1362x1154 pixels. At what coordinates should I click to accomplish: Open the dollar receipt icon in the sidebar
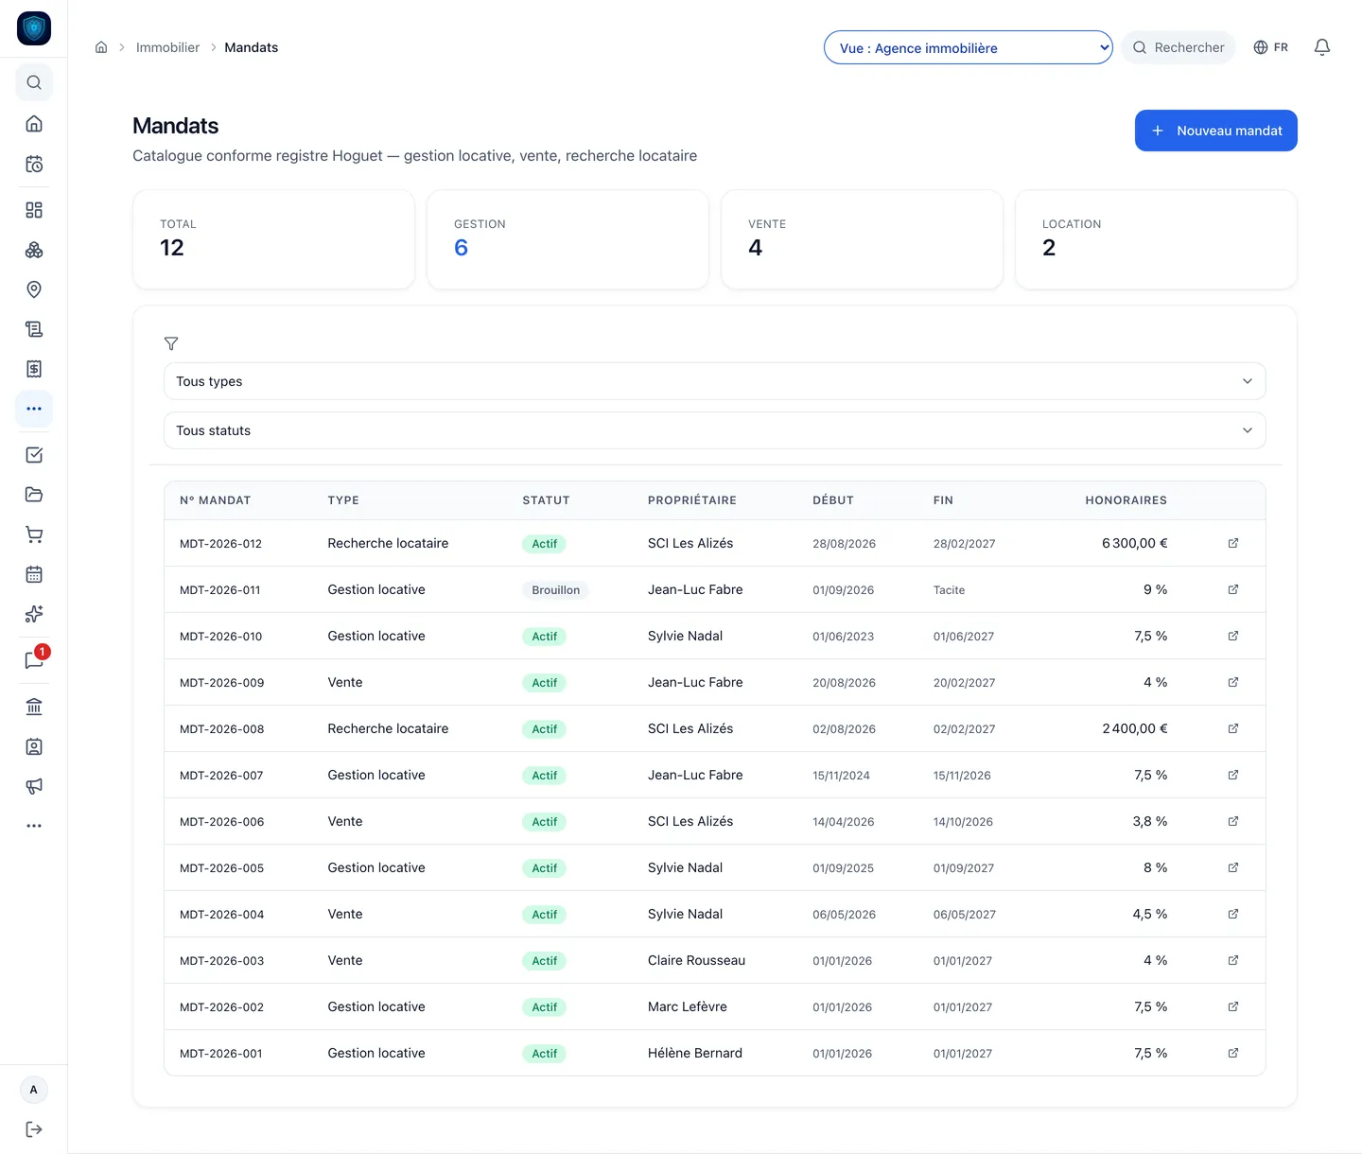[34, 369]
